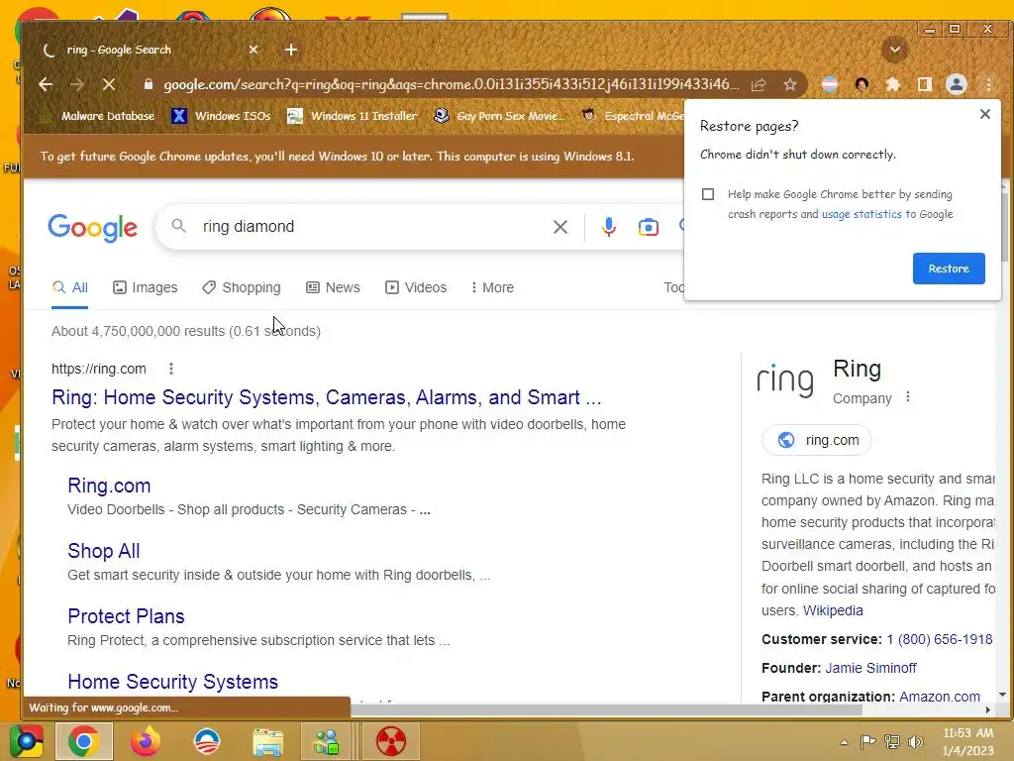Click the address bar URL field
The width and height of the screenshot is (1014, 761).
pos(451,85)
